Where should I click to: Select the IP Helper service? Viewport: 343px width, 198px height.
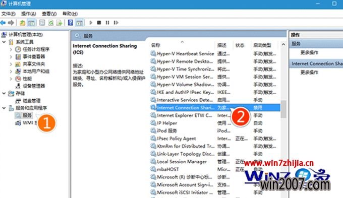click(167, 123)
